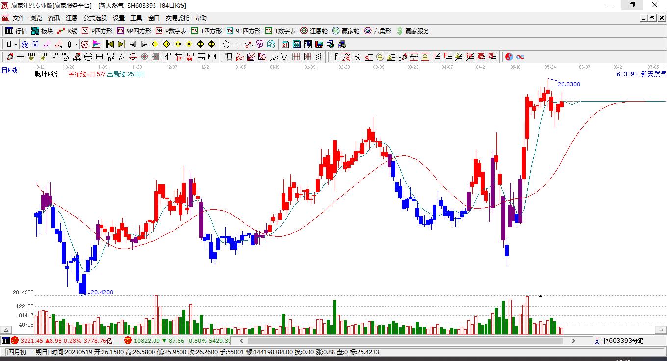Image resolution: width=667 pixels, height=361 pixels.
Task: Open the P数字表 tool
Action: (171, 31)
